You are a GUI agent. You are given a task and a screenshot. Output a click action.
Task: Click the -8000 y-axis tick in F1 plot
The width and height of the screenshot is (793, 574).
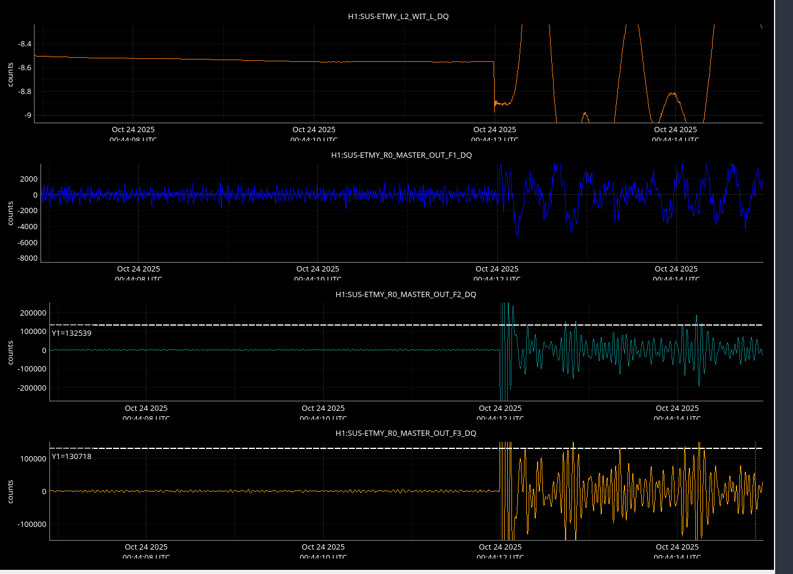[x=27, y=258]
